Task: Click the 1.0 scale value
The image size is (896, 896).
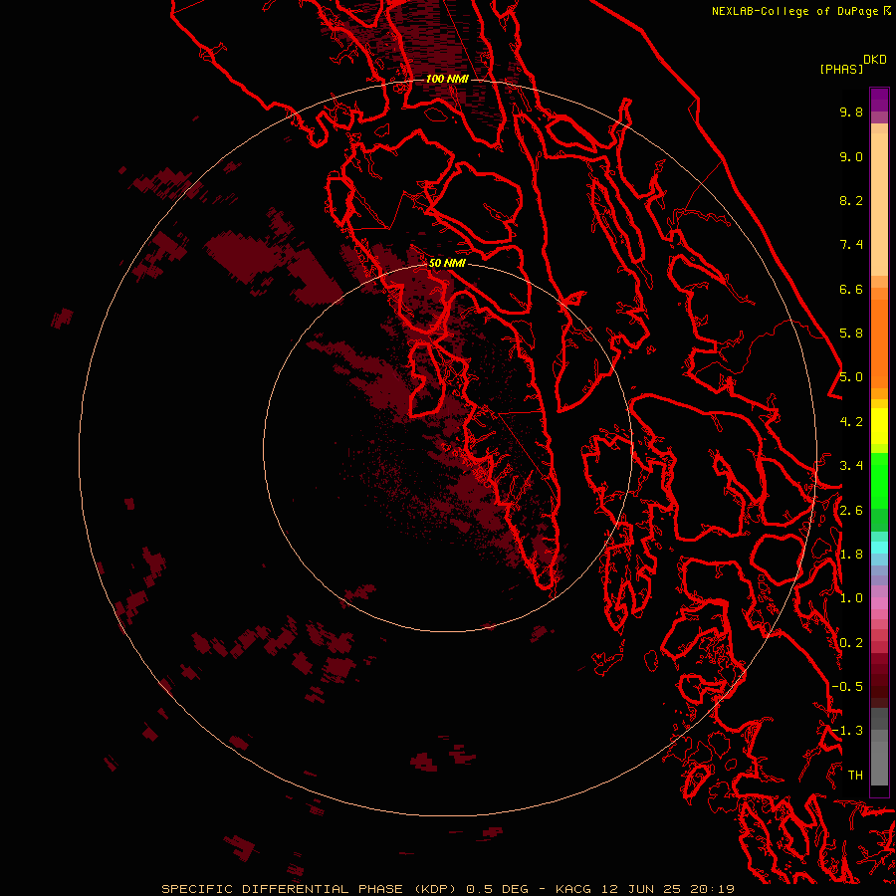Action: (851, 598)
